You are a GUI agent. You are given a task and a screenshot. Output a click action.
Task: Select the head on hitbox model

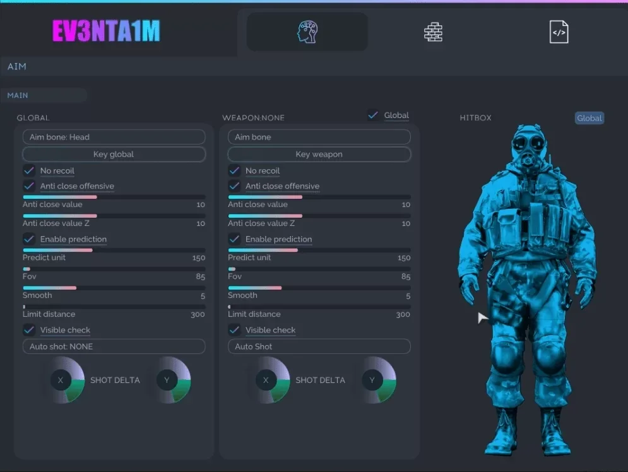click(528, 146)
